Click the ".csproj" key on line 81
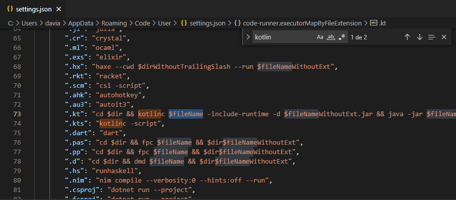456x200 pixels. [83, 190]
